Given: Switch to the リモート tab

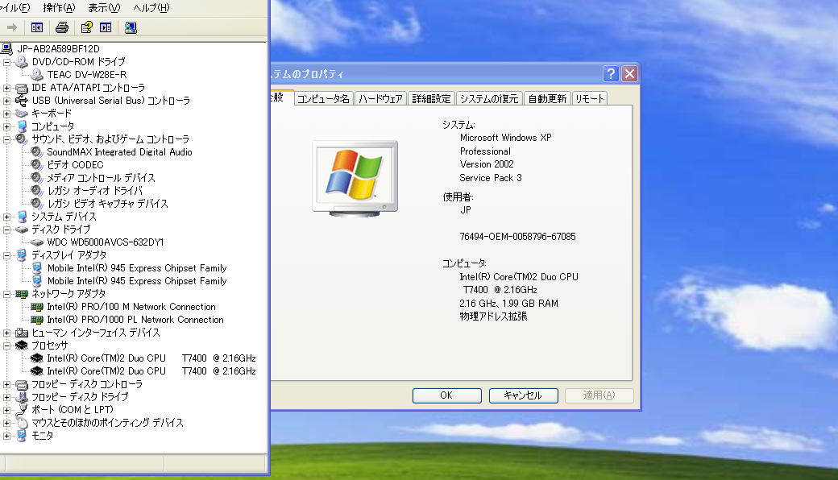Looking at the screenshot, I should tap(590, 99).
